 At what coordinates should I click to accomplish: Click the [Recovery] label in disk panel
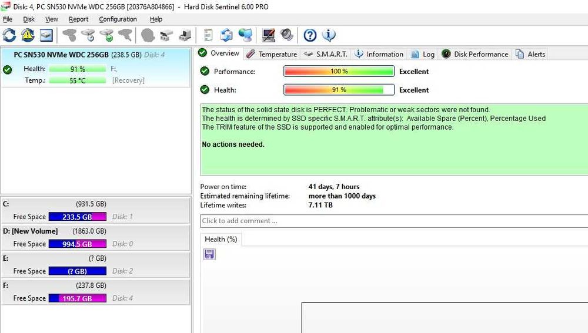click(128, 80)
